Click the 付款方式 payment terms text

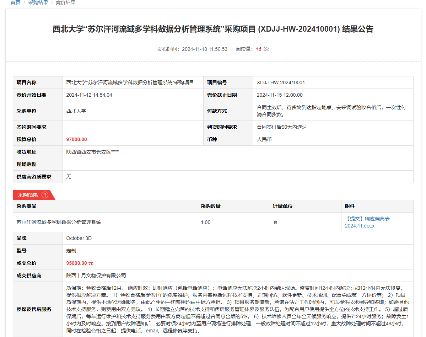pos(331,111)
